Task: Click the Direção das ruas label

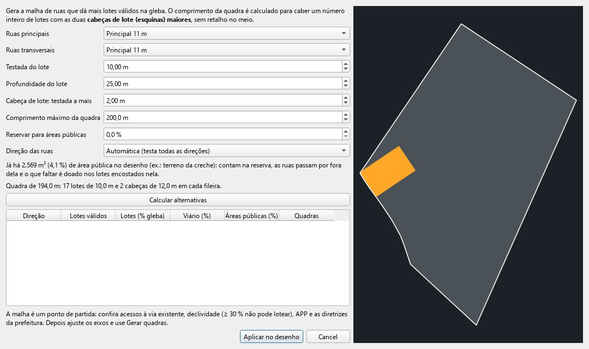Action: tap(29, 151)
